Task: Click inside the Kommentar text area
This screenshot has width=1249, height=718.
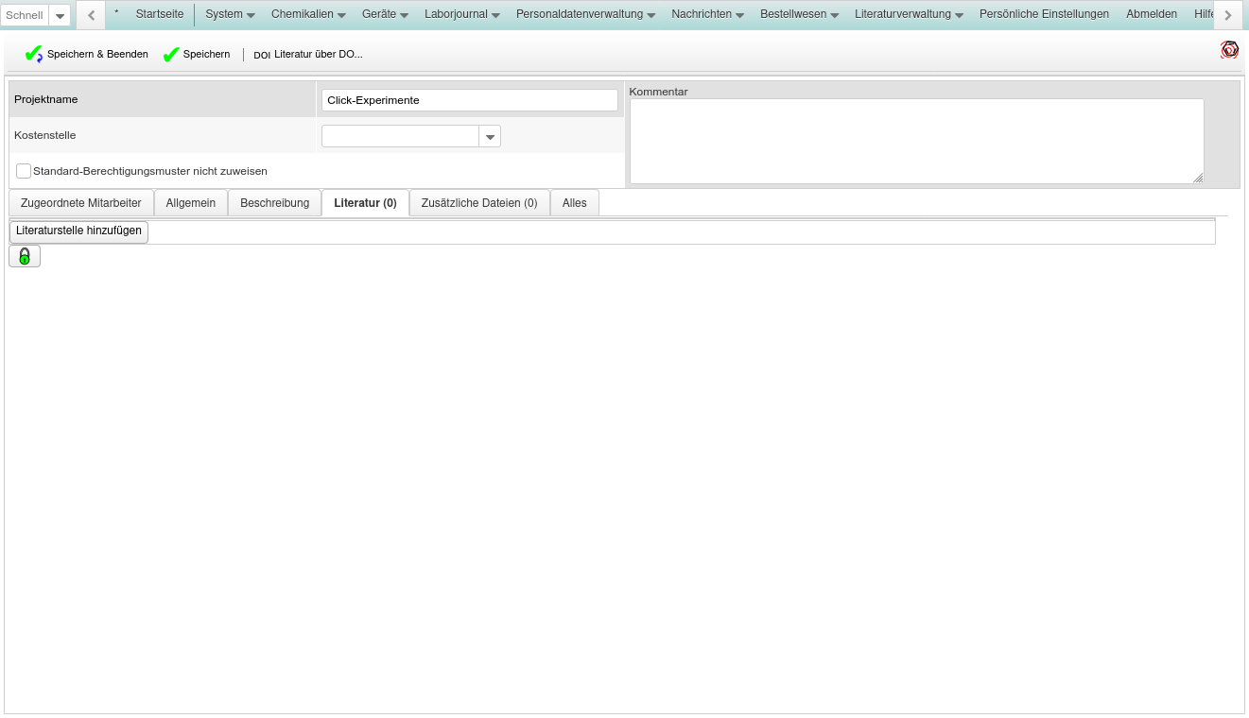Action: tap(916, 141)
